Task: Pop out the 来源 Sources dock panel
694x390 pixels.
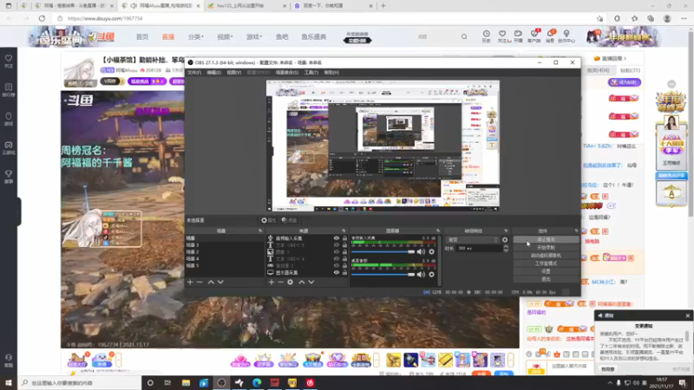Action: (344, 231)
